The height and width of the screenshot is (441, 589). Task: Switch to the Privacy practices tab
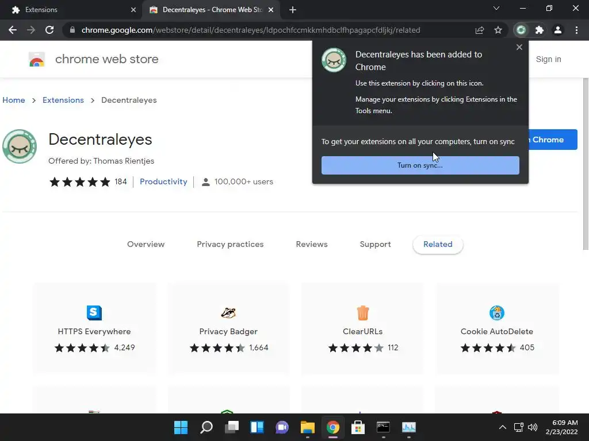click(230, 244)
